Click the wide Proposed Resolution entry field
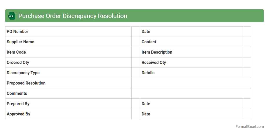 coord(191,83)
